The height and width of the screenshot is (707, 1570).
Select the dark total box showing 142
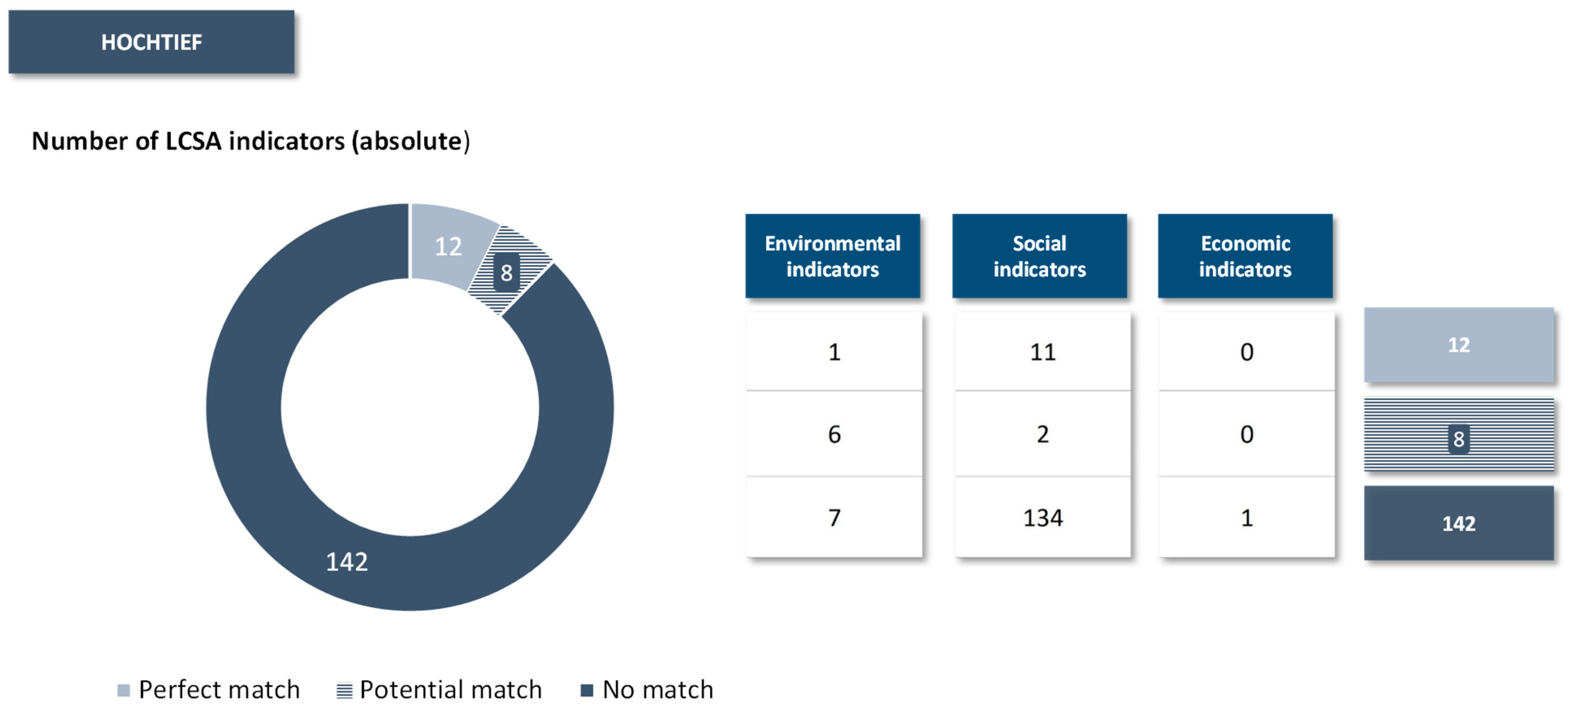(1458, 523)
